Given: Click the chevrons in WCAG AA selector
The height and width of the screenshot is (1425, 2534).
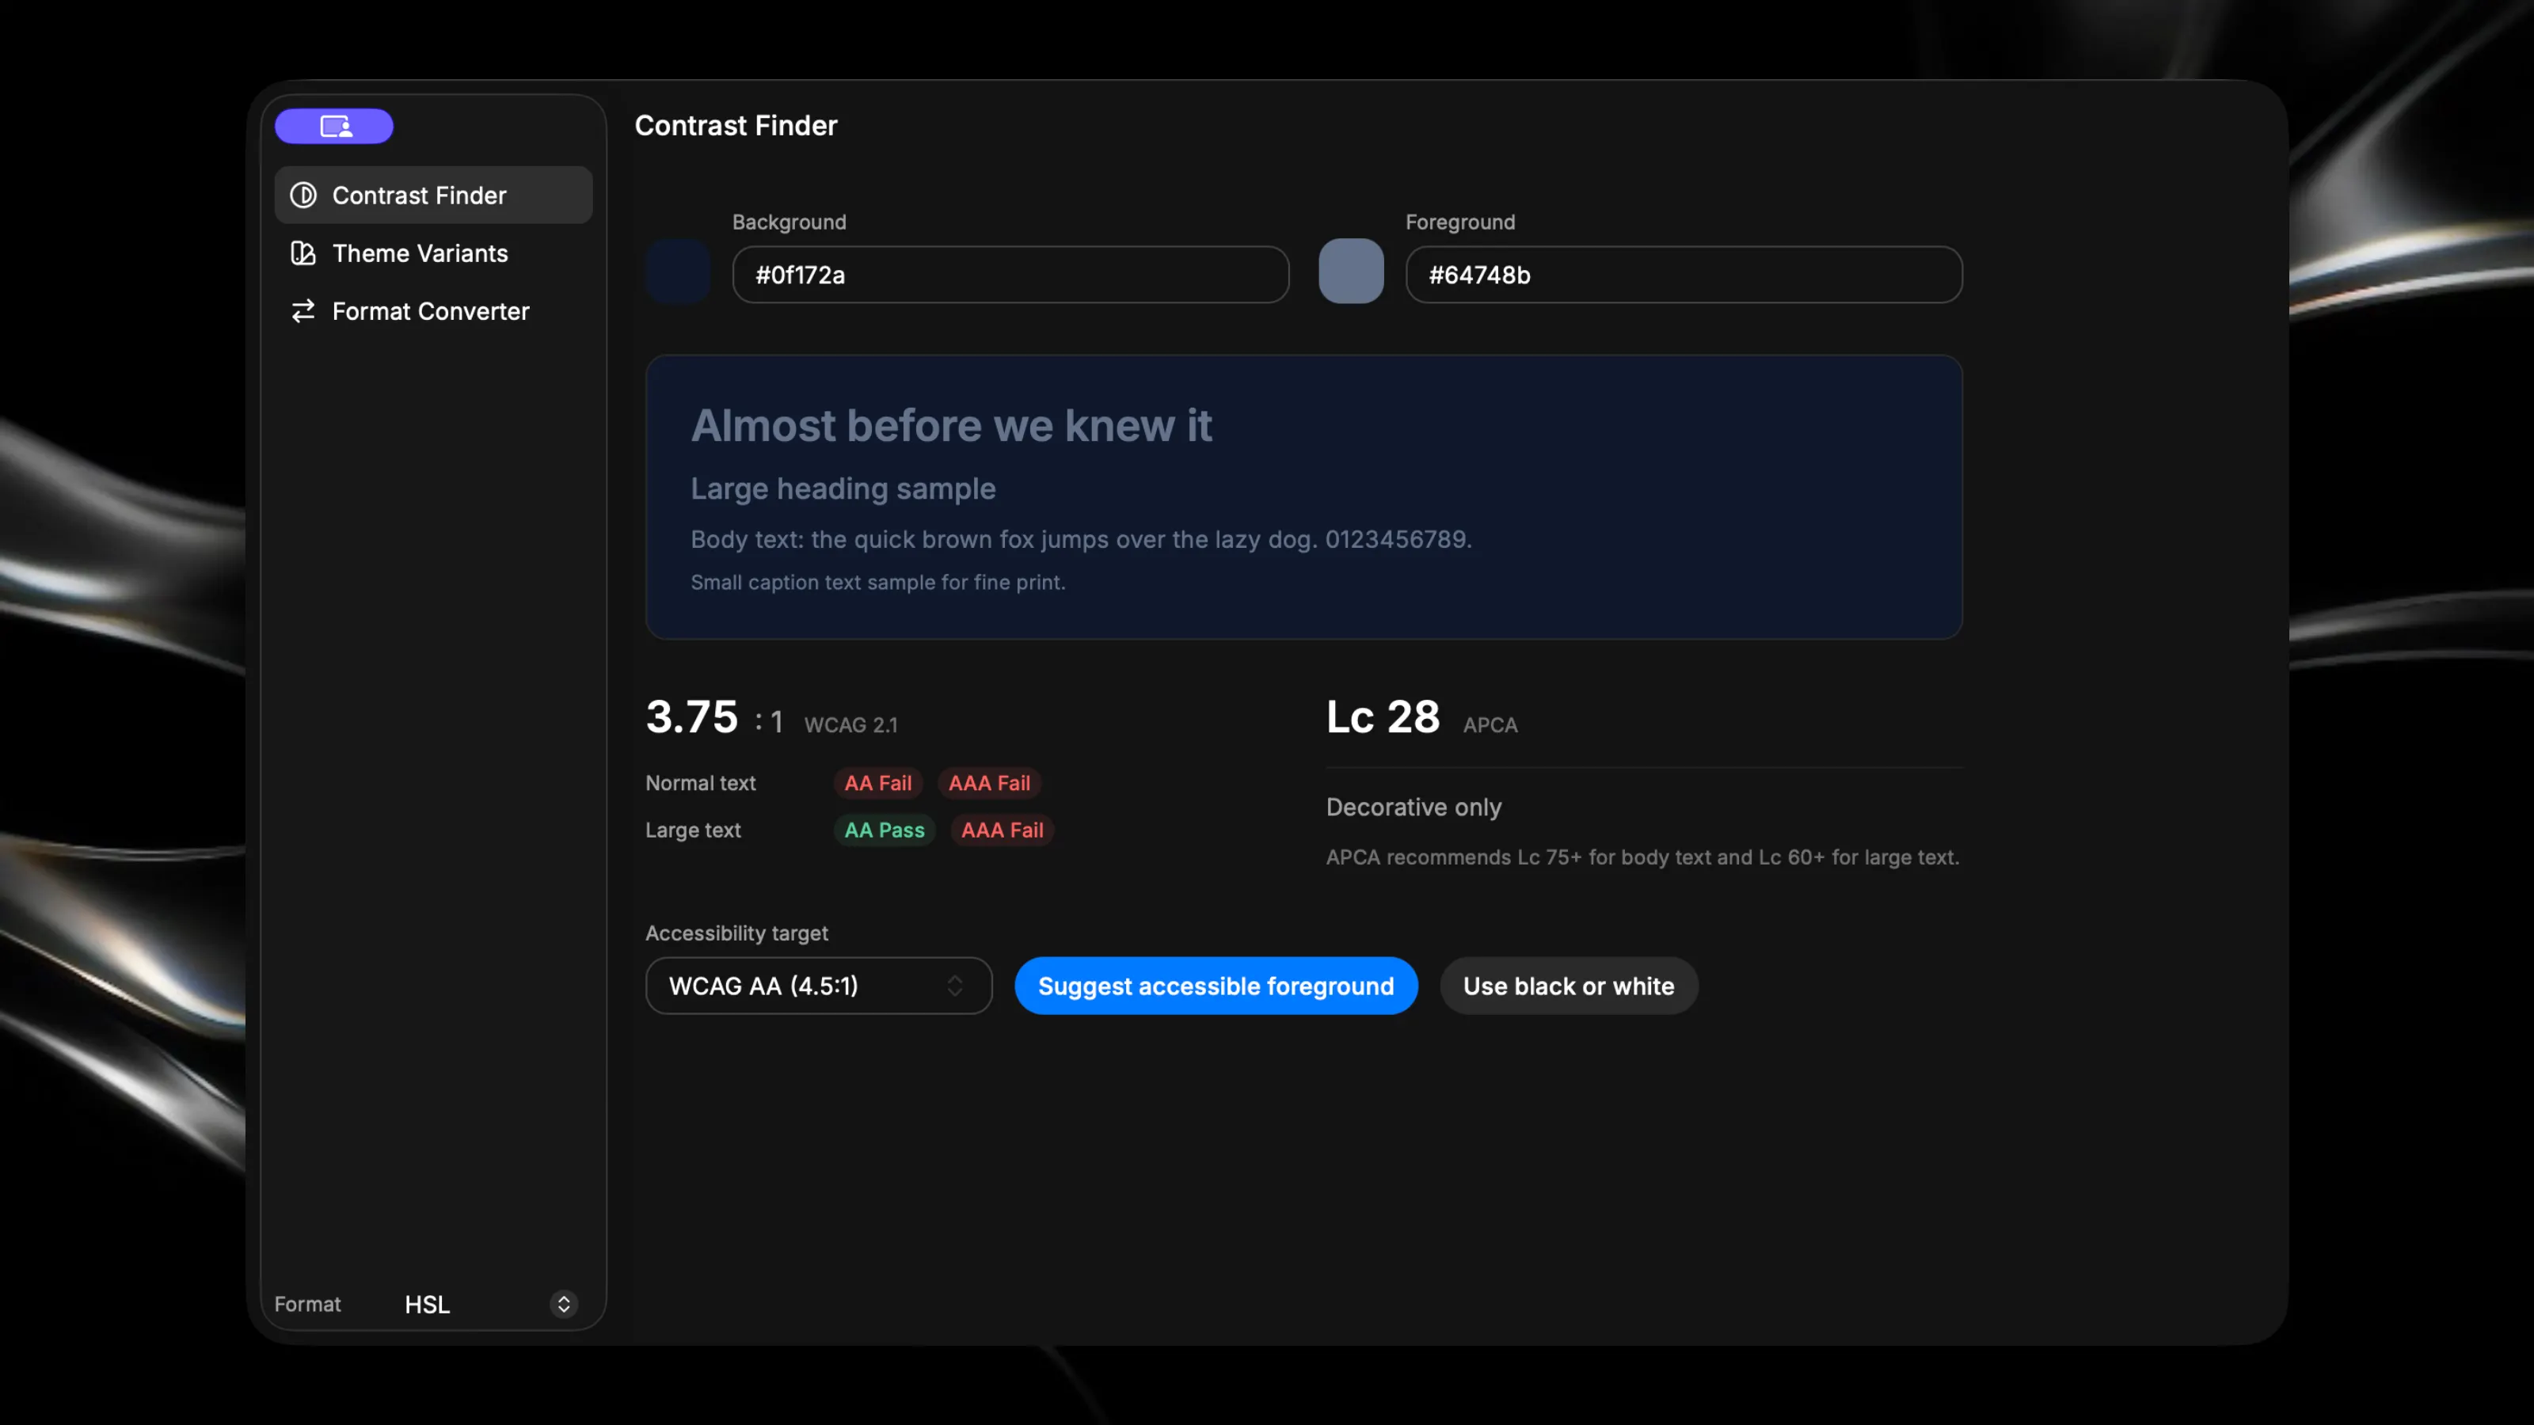Looking at the screenshot, I should [x=954, y=986].
